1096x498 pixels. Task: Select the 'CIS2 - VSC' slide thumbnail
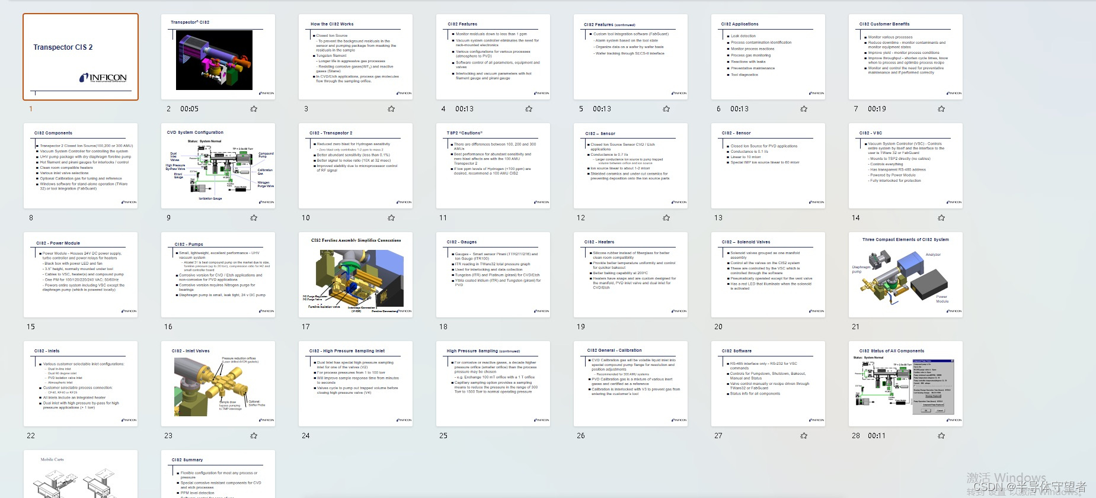coord(906,166)
